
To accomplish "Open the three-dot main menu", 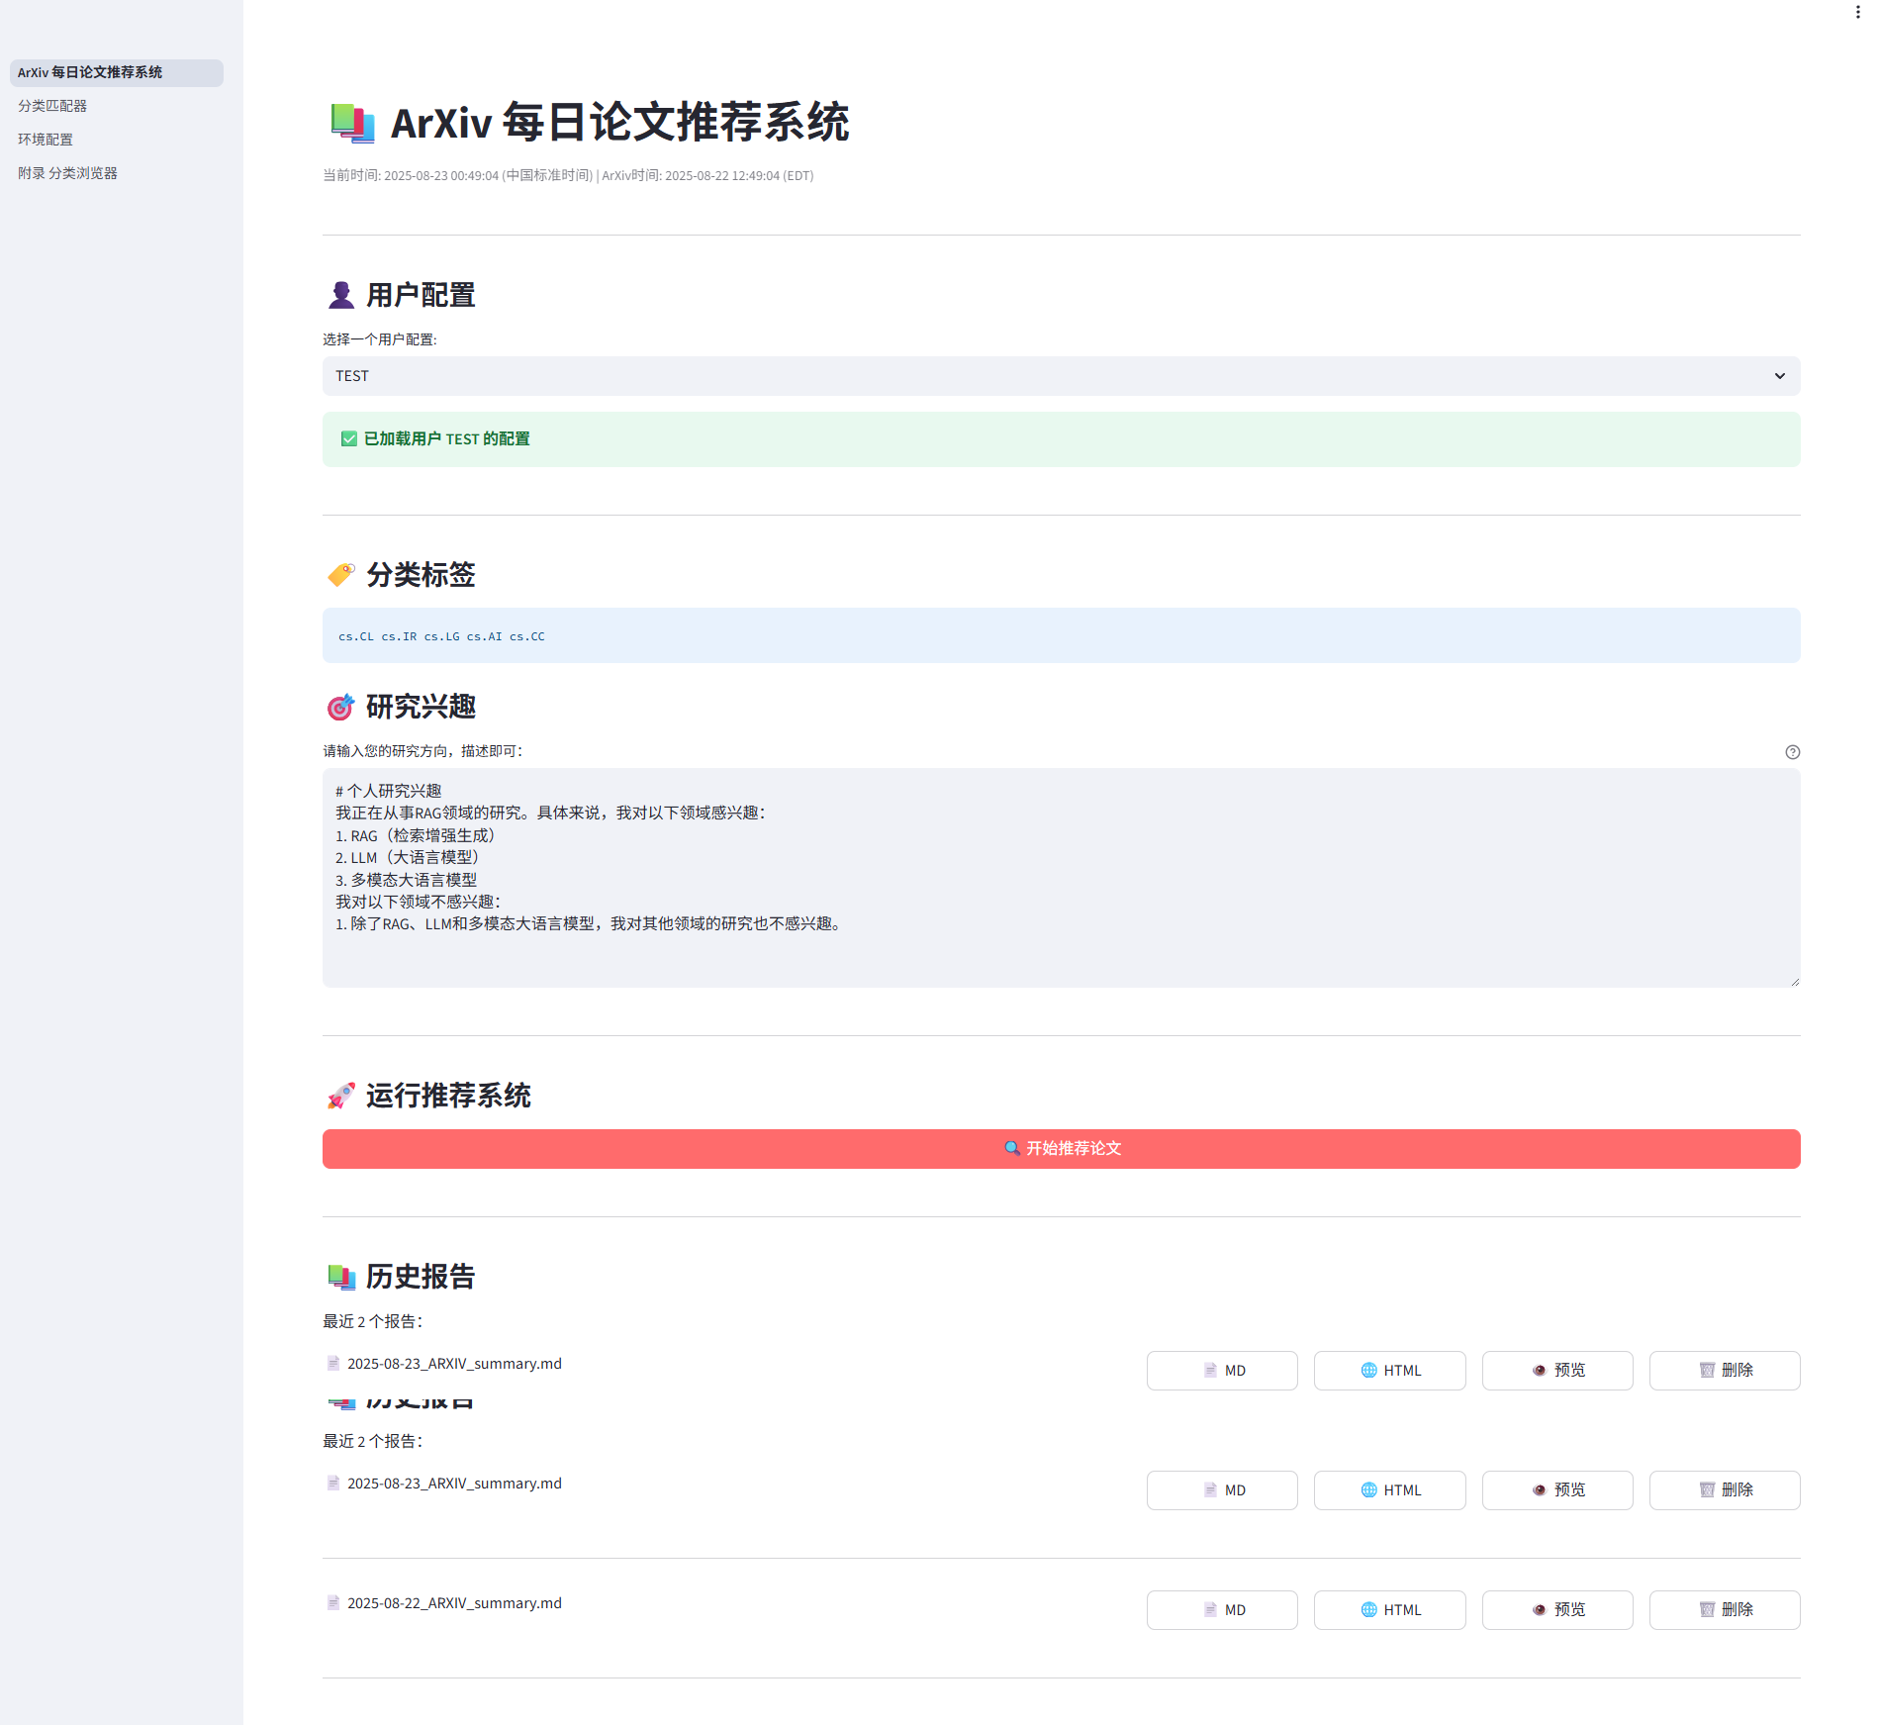I will coord(1857,12).
